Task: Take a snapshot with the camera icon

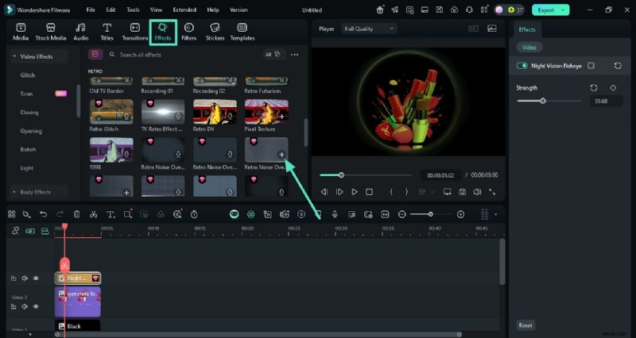Action: [462, 192]
